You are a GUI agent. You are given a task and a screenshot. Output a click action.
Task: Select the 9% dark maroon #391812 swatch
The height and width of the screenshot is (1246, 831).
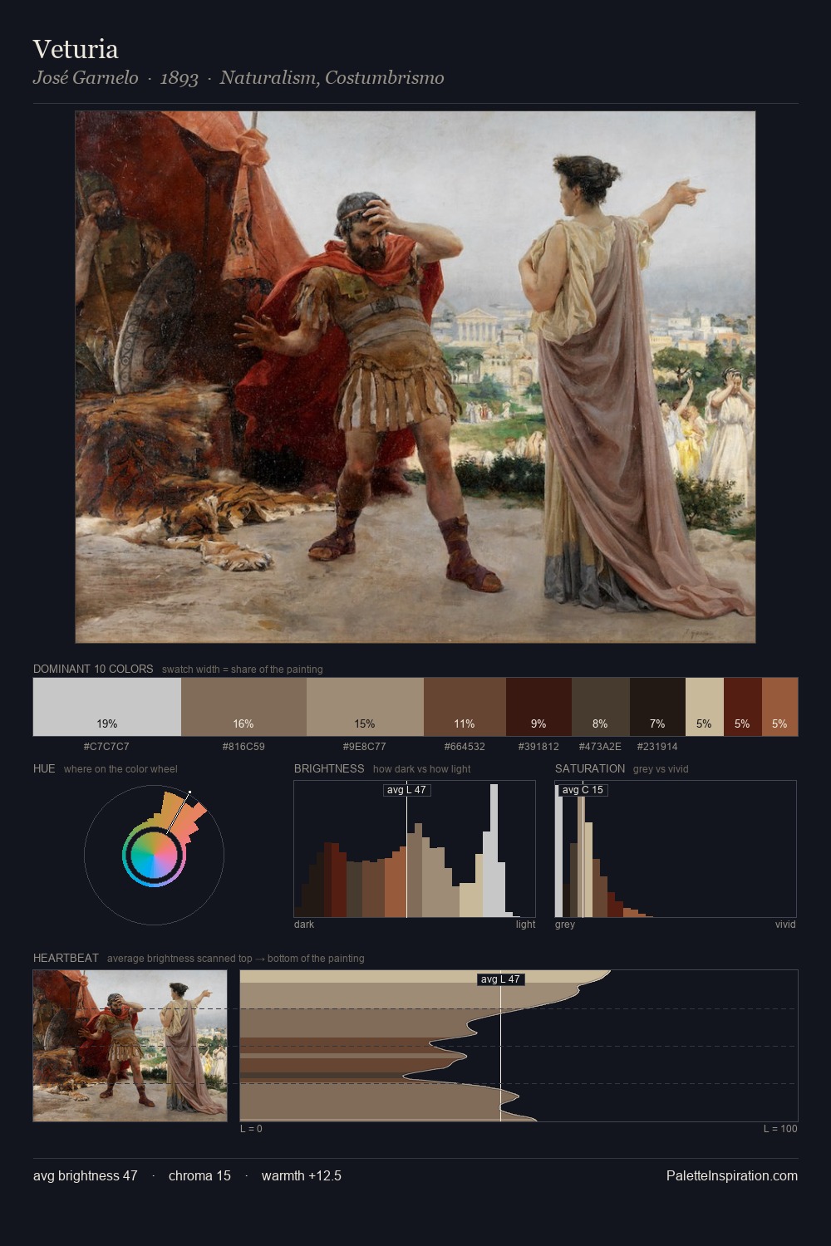538,707
